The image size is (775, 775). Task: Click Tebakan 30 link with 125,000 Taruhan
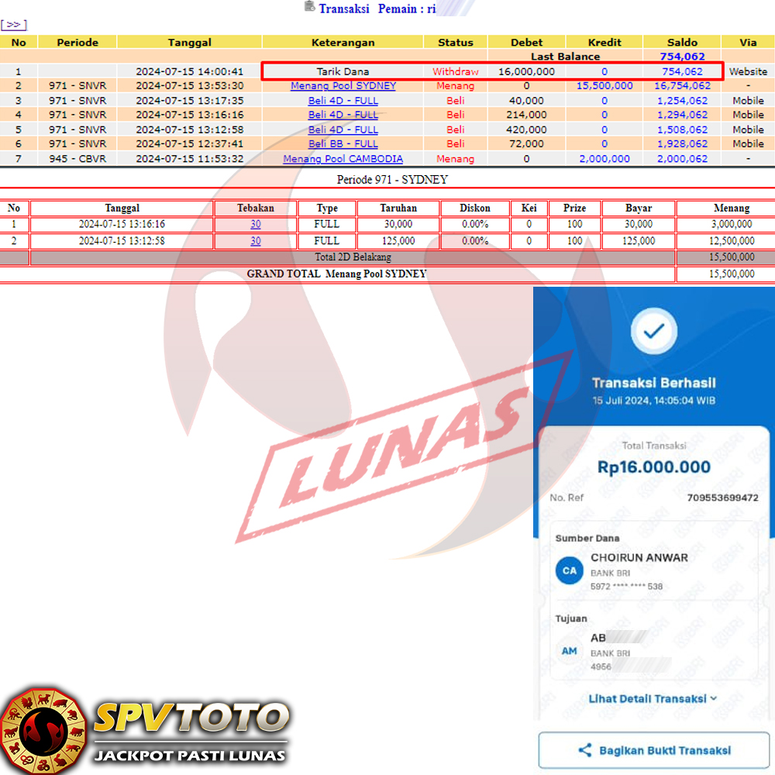255,241
